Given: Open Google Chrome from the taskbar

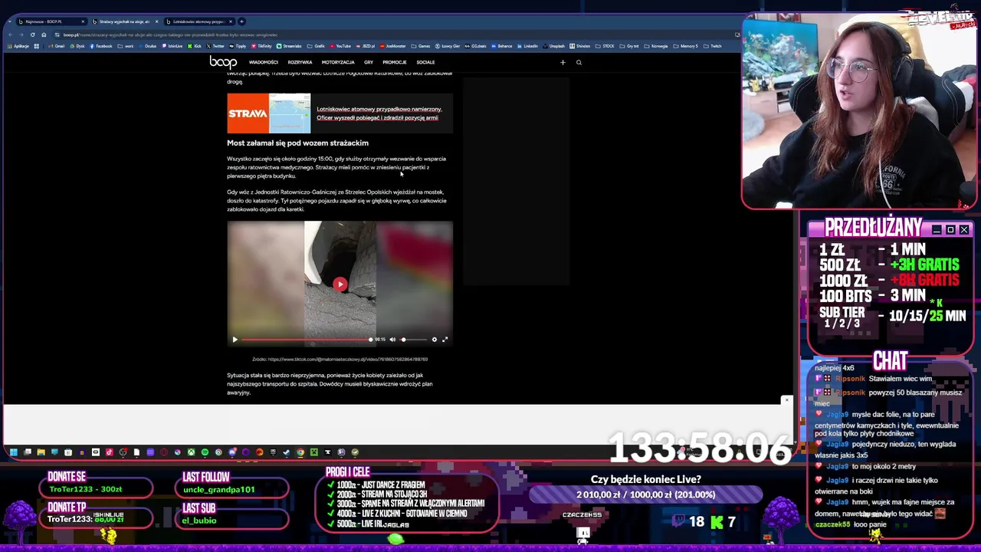Looking at the screenshot, I should pos(300,452).
